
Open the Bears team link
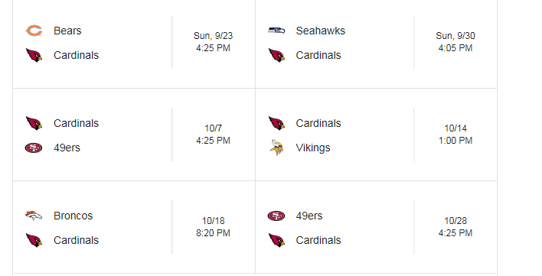(x=67, y=31)
